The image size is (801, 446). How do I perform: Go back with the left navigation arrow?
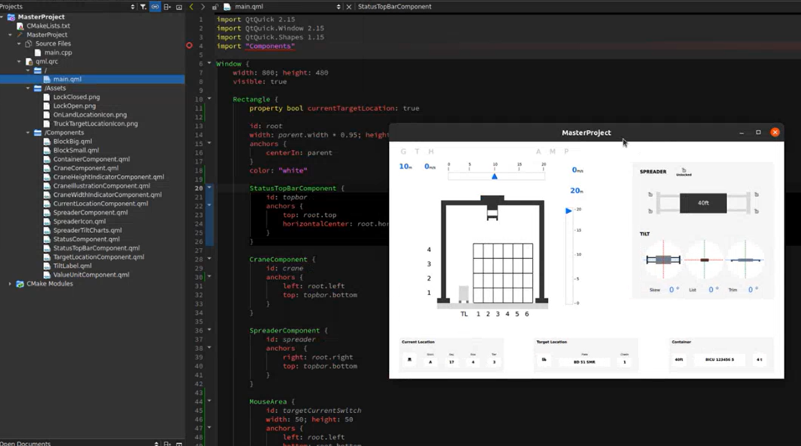(191, 6)
